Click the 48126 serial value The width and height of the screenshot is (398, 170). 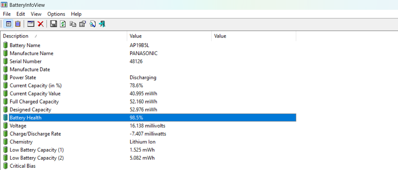[136, 61]
